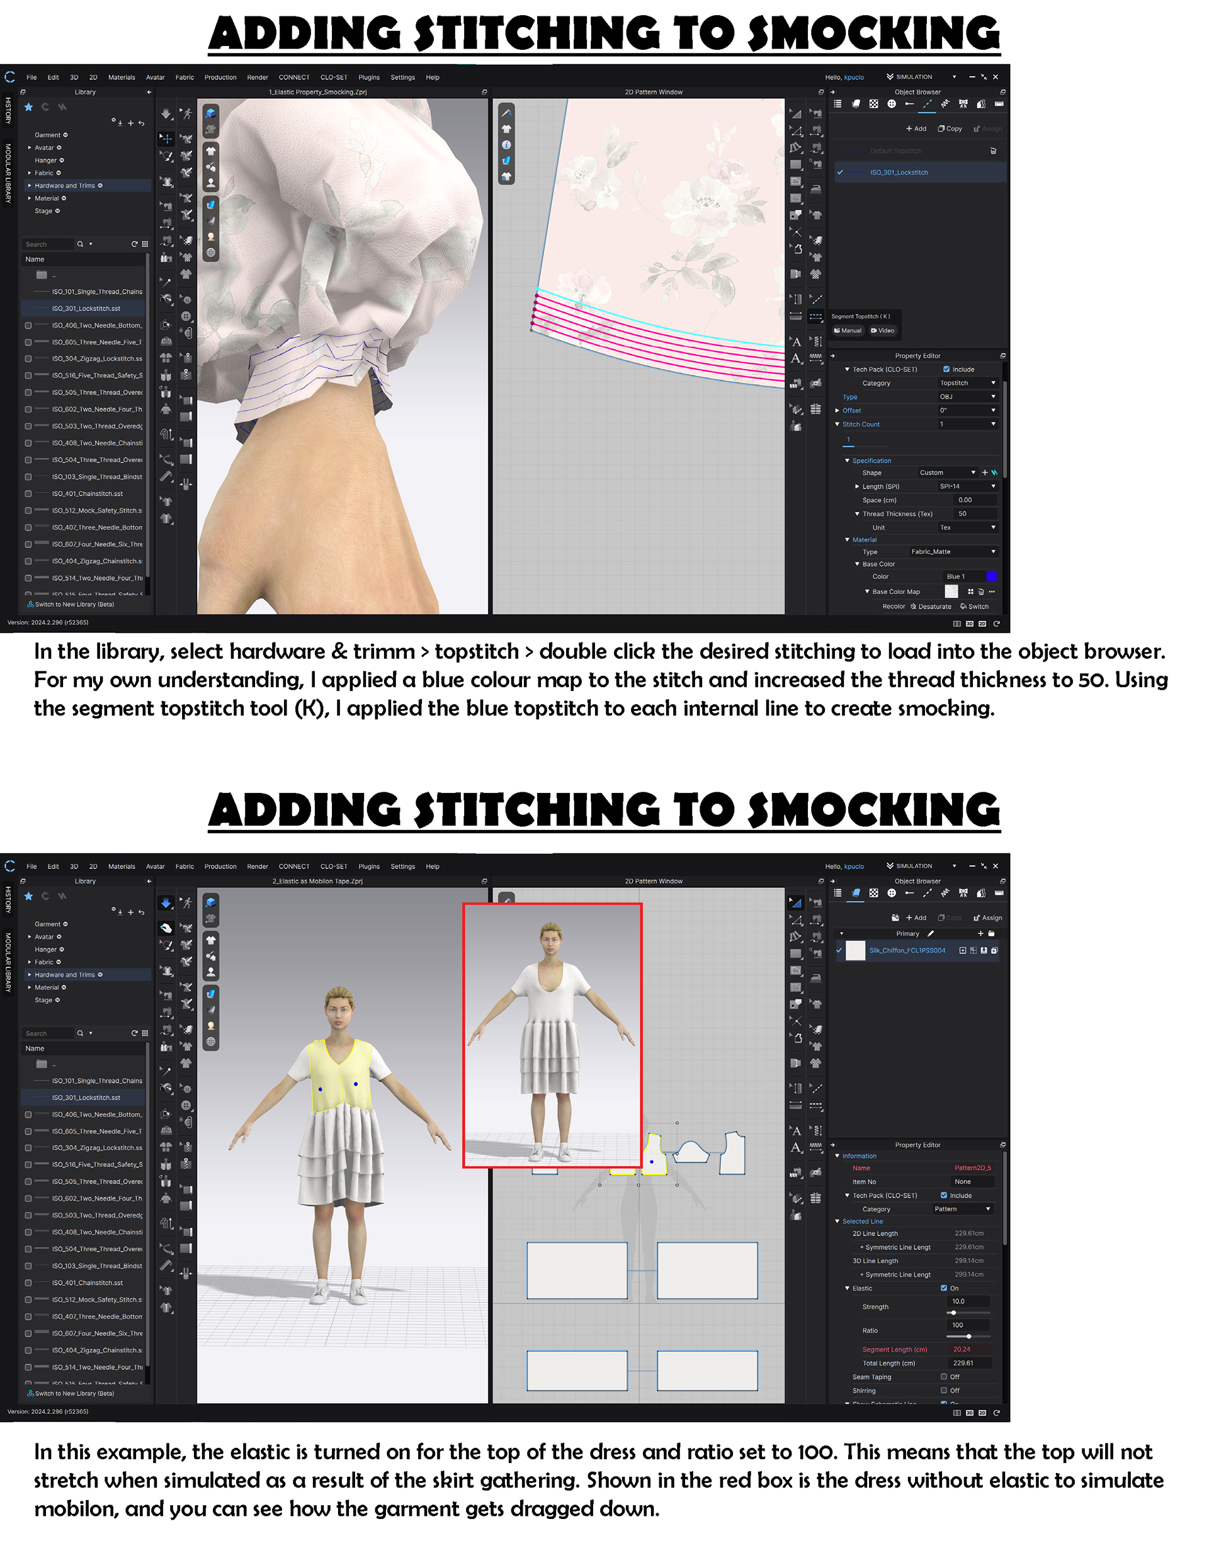Open the measuring tape tab in lower Object Browser
Screen dimensions: 1209x1565
(999, 893)
